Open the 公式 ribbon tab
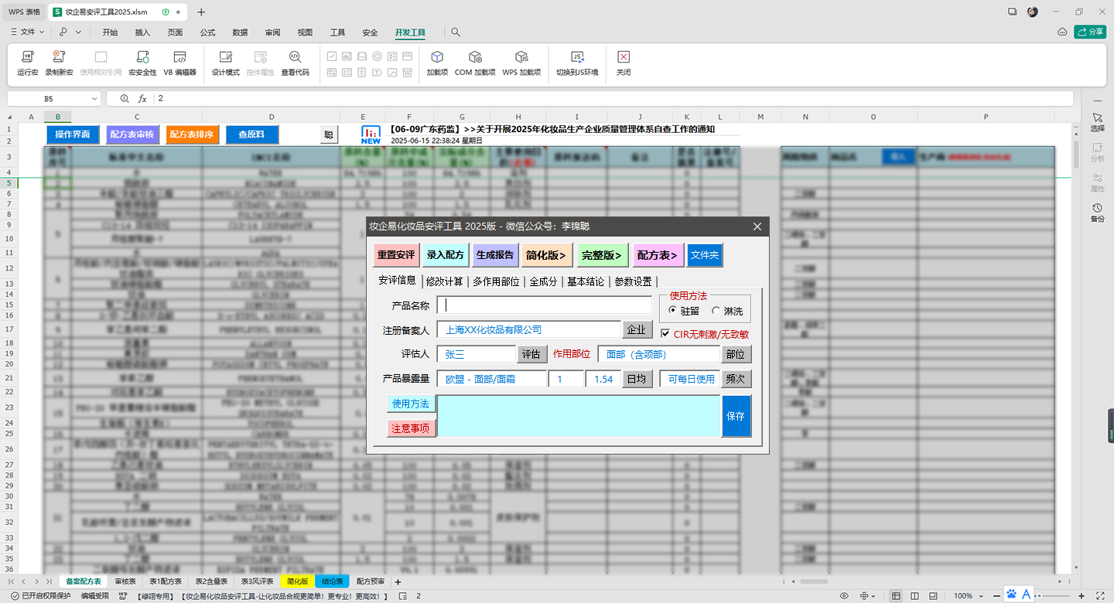 [x=207, y=32]
